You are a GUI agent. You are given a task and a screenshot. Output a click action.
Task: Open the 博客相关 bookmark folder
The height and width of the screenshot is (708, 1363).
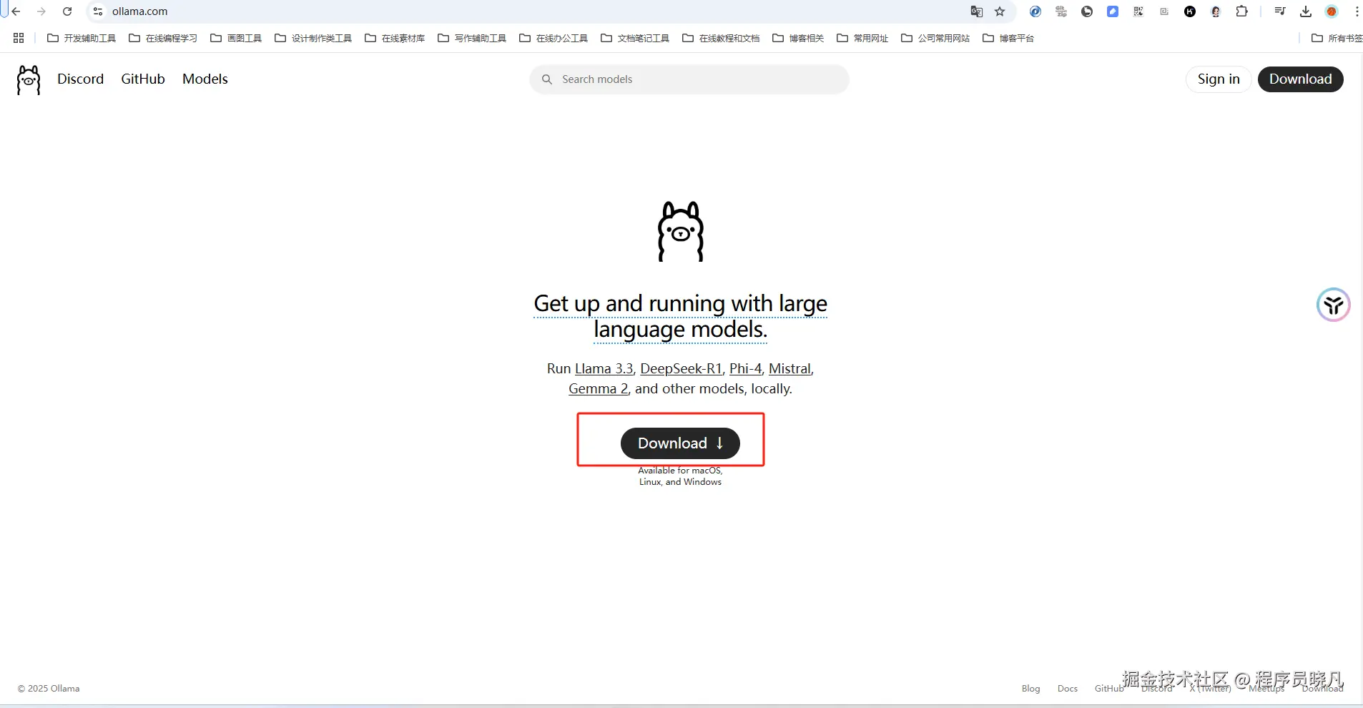[798, 38]
